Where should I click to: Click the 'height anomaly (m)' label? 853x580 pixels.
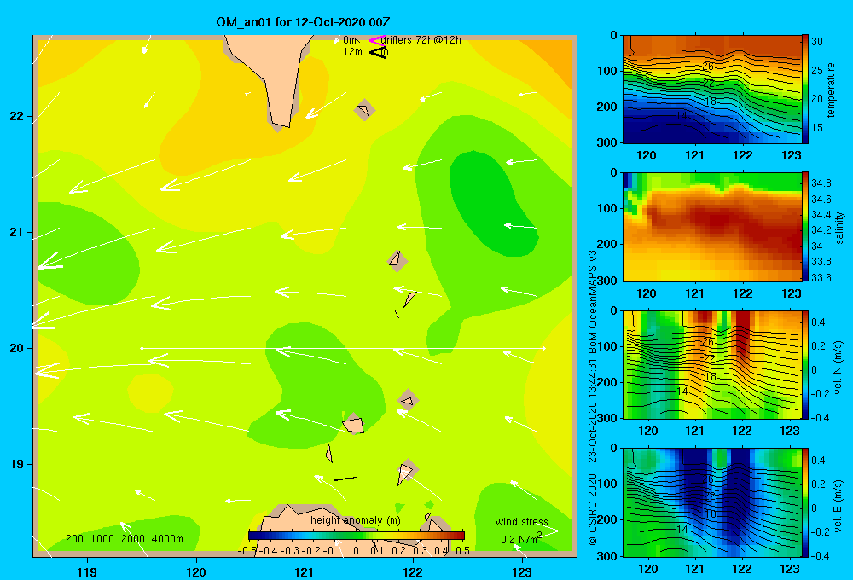click(x=356, y=520)
